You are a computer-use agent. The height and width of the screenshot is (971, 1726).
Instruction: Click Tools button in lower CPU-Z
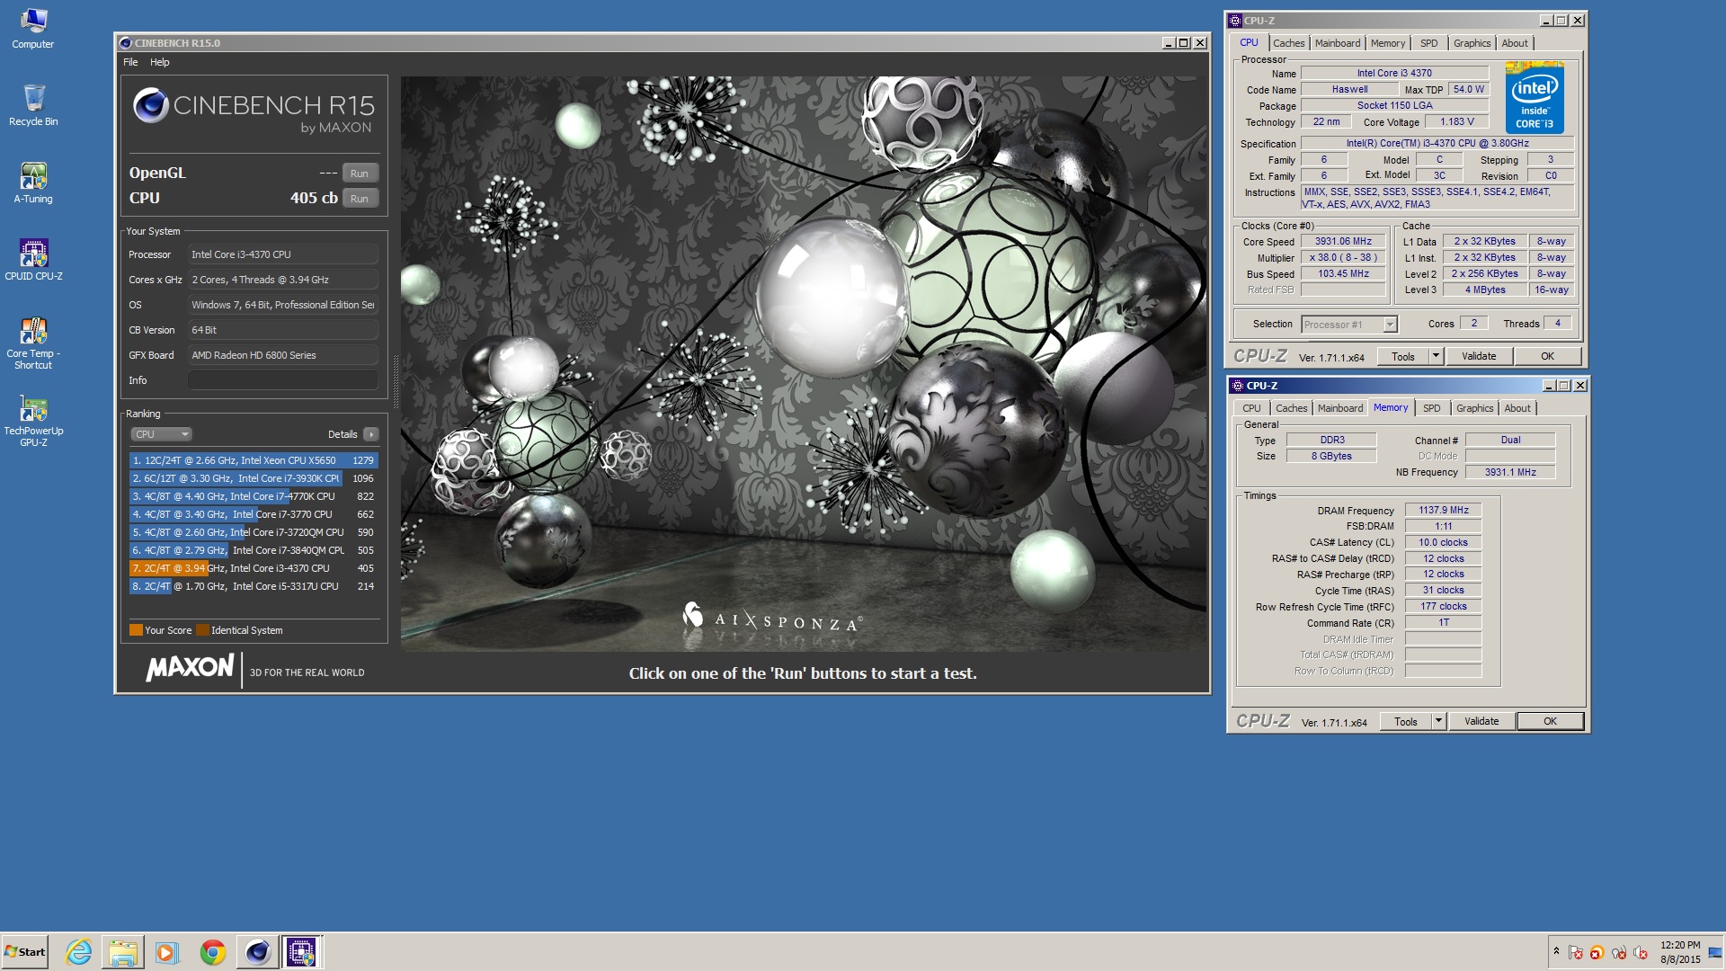(1405, 721)
